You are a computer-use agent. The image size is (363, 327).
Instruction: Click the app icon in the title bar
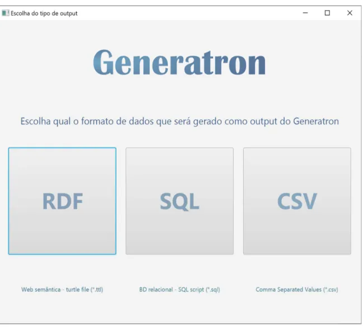click(6, 13)
